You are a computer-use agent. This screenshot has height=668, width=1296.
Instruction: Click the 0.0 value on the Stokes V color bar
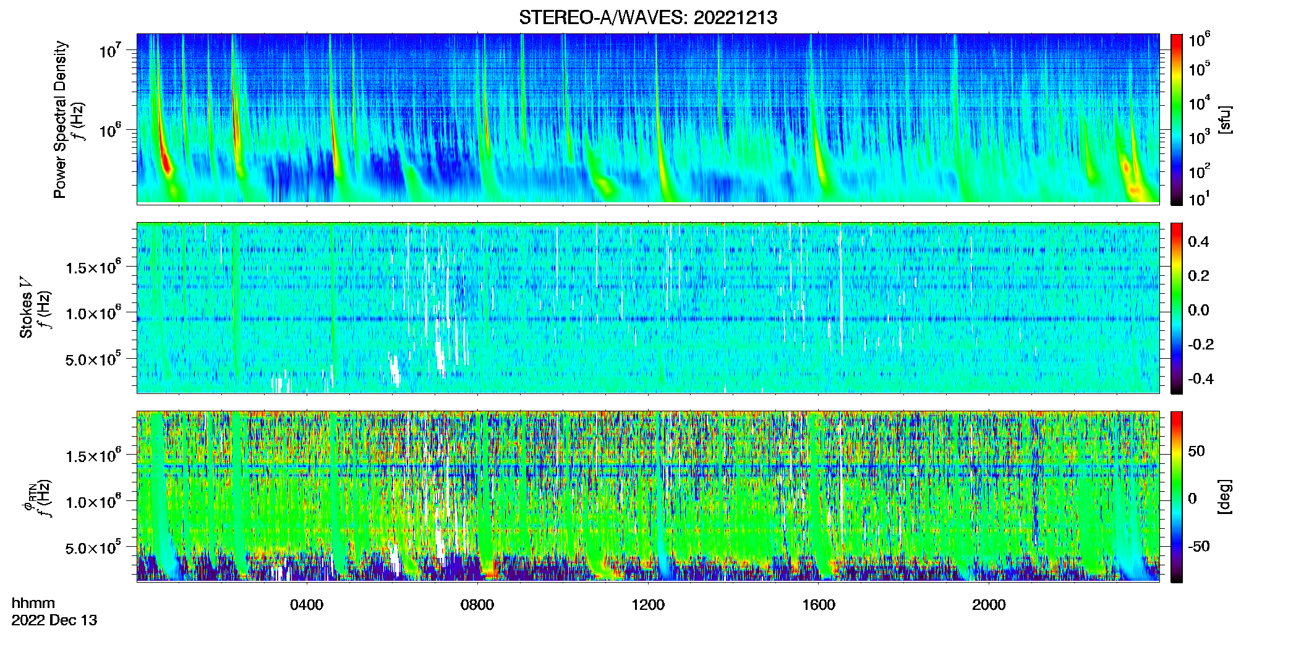click(x=1198, y=310)
